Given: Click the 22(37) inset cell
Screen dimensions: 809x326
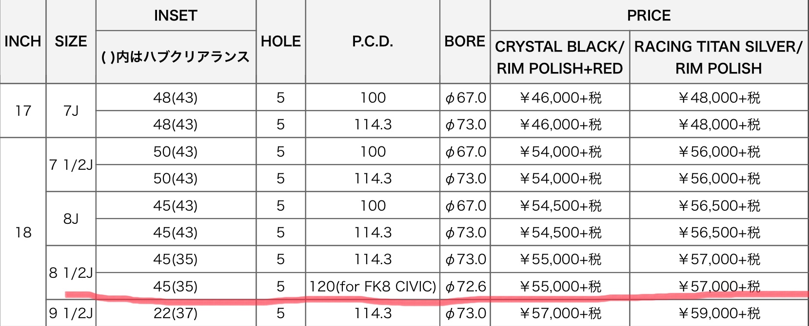Looking at the screenshot, I should tap(176, 313).
